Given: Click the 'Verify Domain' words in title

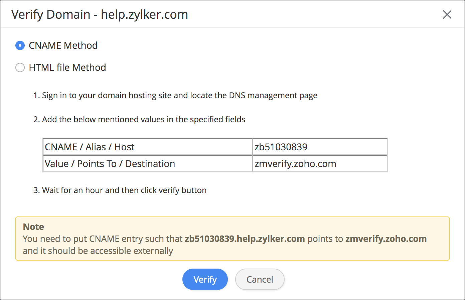Looking at the screenshot, I should (x=51, y=15).
